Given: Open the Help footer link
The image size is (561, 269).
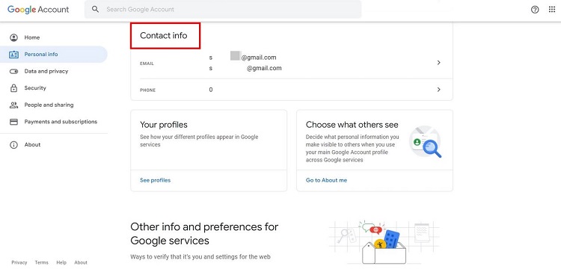Looking at the screenshot, I should (61, 262).
